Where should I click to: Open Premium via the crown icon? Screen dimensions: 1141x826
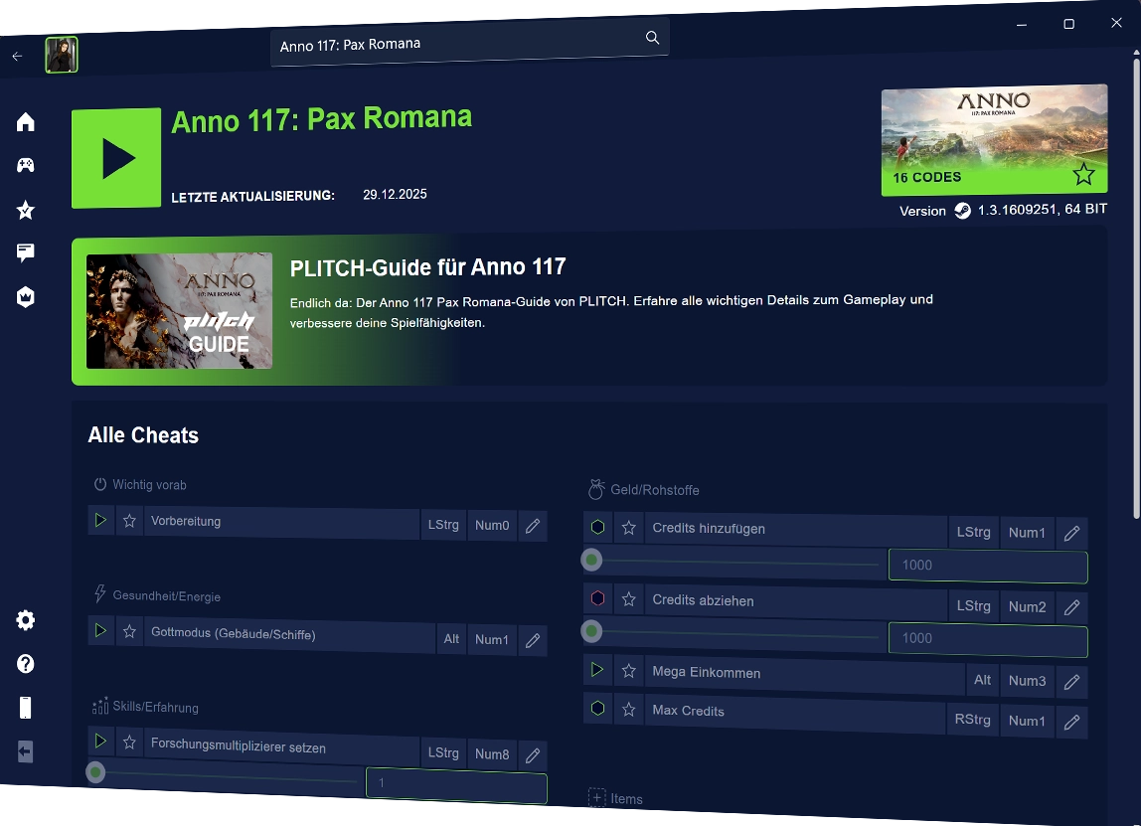(25, 297)
